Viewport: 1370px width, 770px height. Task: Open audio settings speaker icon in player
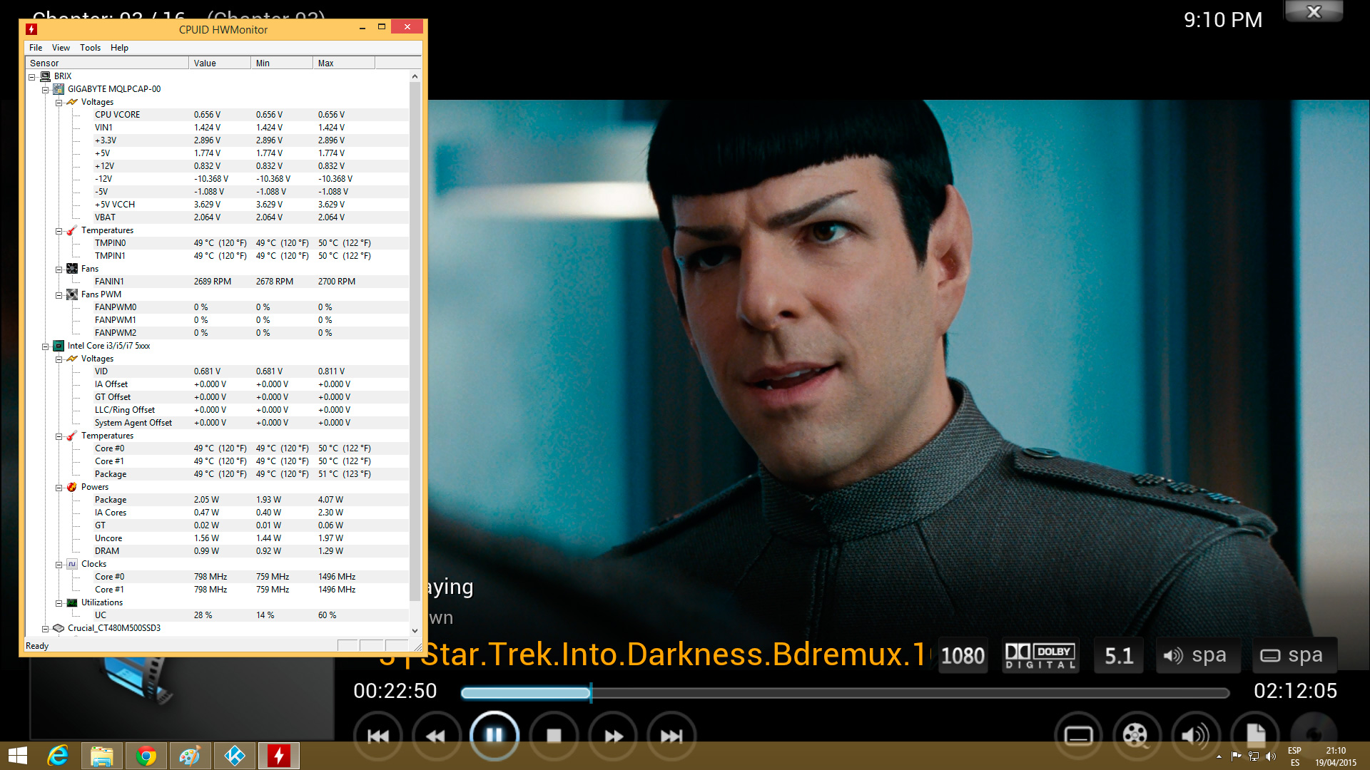(1195, 735)
